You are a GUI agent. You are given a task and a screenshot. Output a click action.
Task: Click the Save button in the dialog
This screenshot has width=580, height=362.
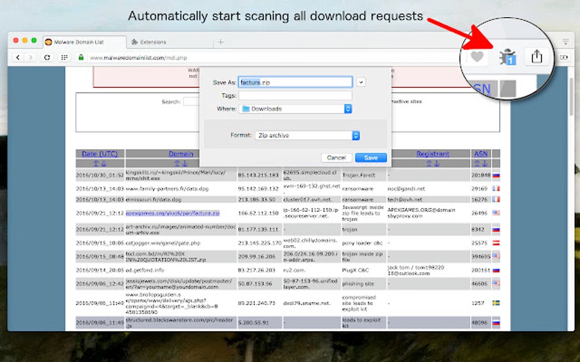(372, 157)
